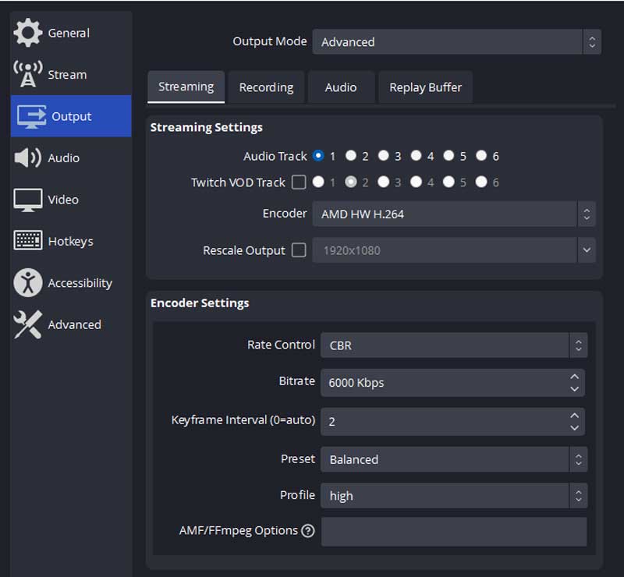Expand the Rescale Output resolution arrow
The width and height of the screenshot is (624, 577).
[x=587, y=250]
